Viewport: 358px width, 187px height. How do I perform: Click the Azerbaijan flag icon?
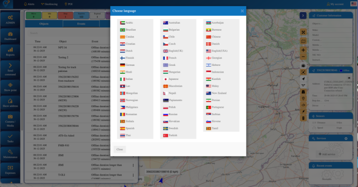pos(208,22)
